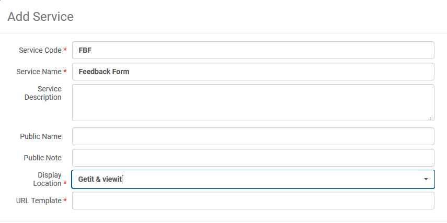
Task: Click the "Service Code" label text
Action: 40,50
